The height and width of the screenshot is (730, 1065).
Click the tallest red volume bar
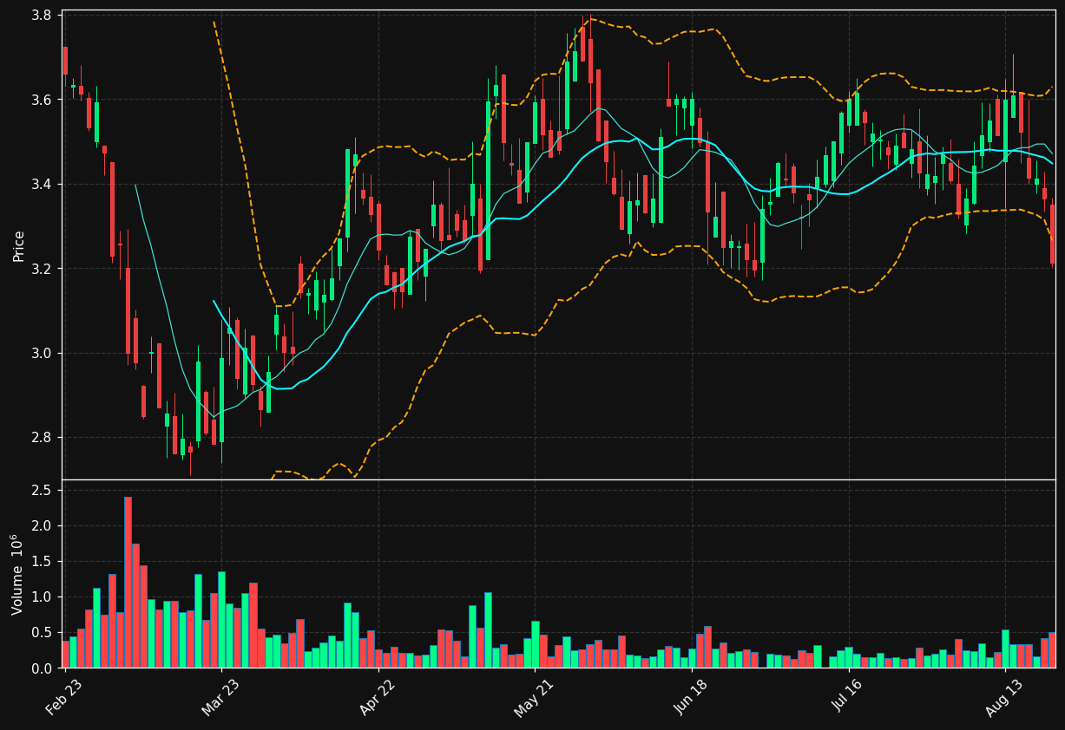click(128, 582)
